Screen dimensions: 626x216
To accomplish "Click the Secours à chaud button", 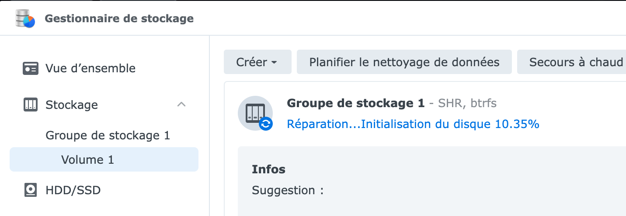I will point(572,62).
